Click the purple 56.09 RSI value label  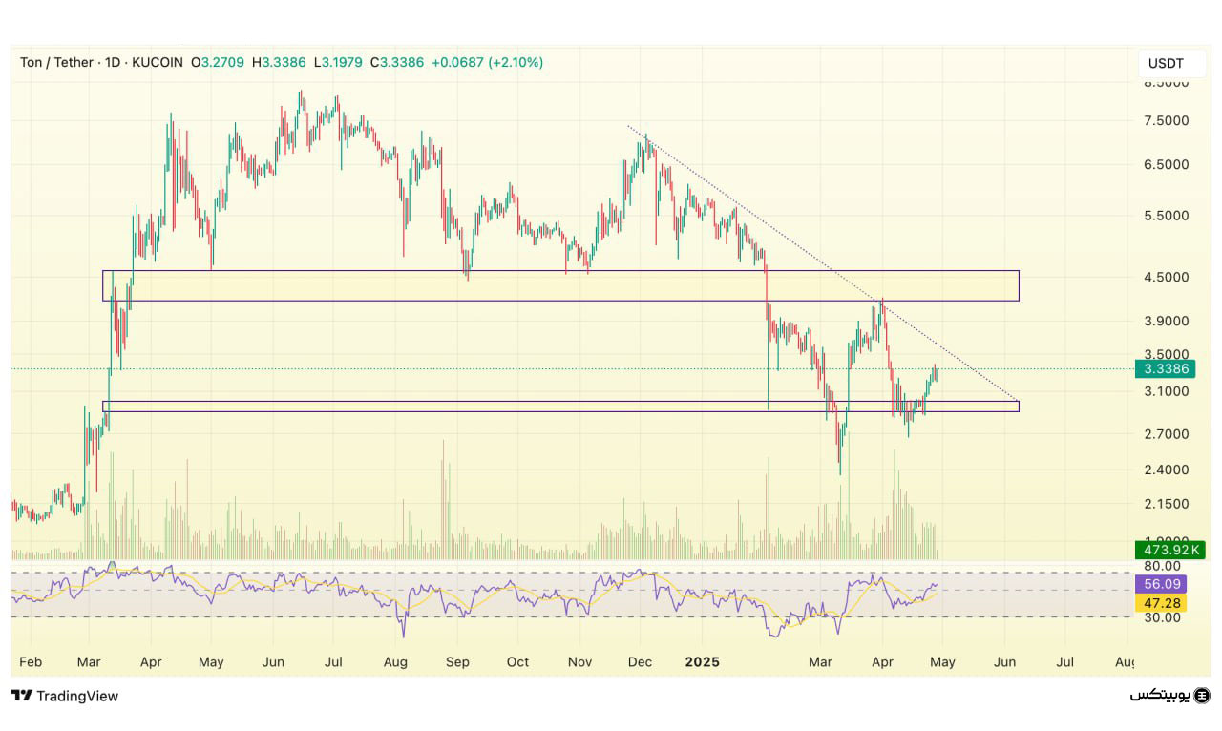click(x=1163, y=584)
